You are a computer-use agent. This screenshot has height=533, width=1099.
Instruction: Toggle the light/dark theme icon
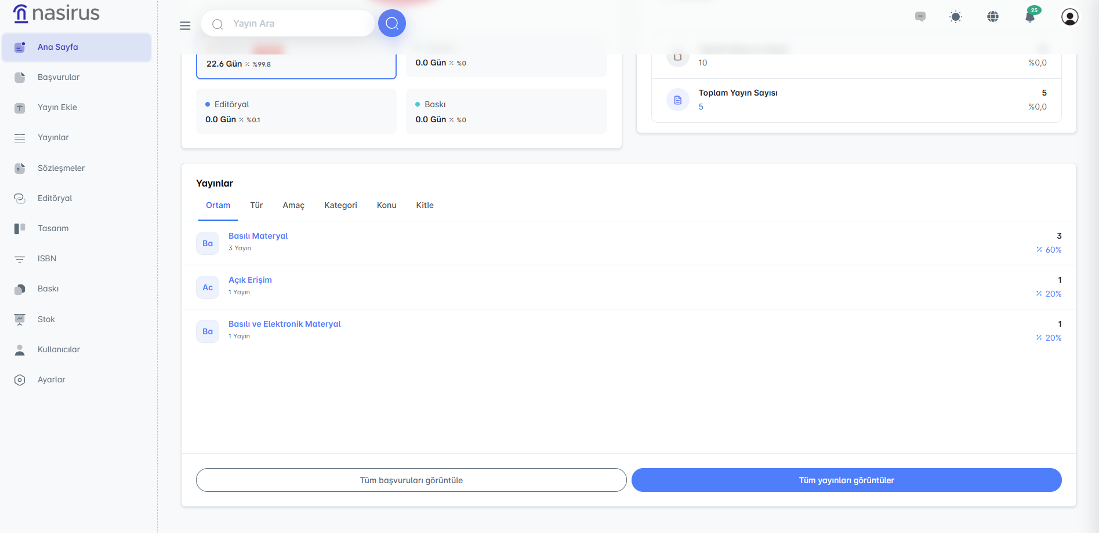coord(956,17)
